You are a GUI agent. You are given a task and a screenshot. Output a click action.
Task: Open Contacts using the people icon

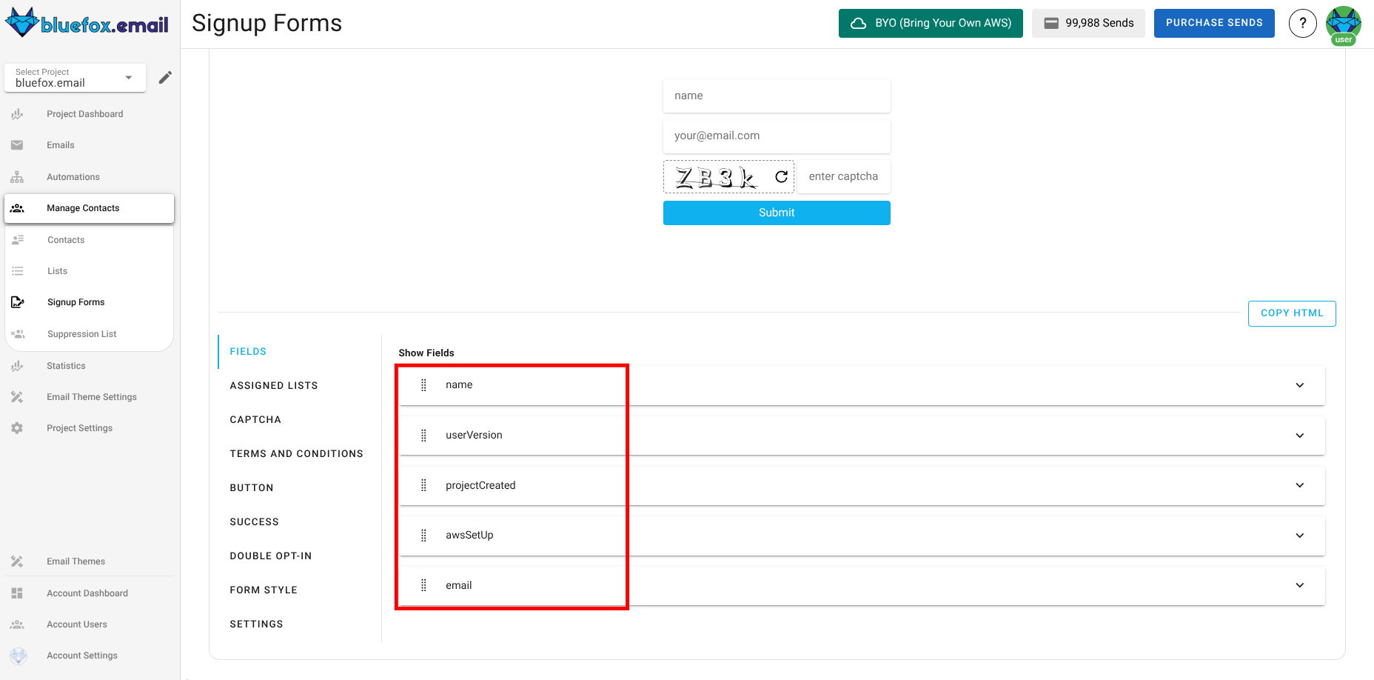pyautogui.click(x=17, y=239)
